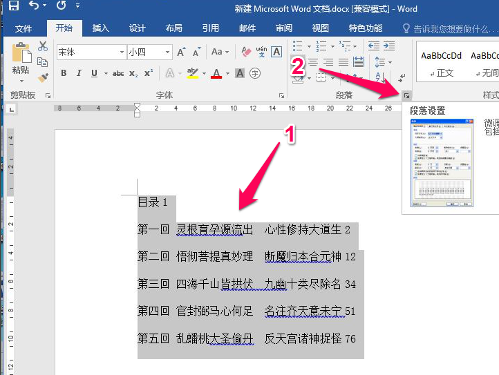Open paragraph settings via 段落 dialog launcher

pyautogui.click(x=406, y=95)
